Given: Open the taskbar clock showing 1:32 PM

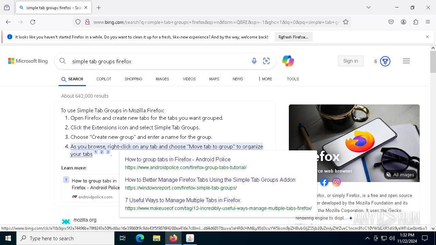Looking at the screenshot, I should (x=407, y=238).
